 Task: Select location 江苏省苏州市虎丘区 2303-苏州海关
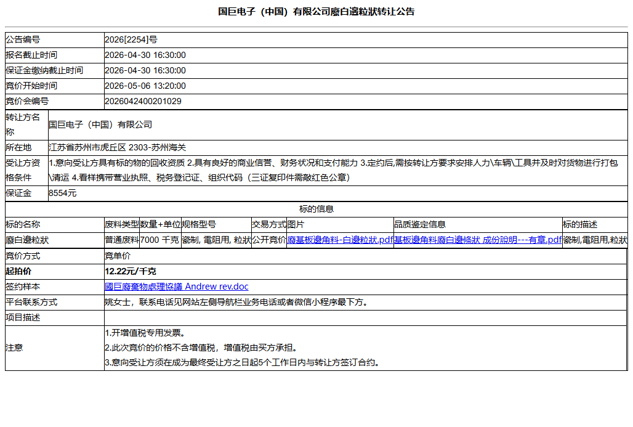(117, 147)
